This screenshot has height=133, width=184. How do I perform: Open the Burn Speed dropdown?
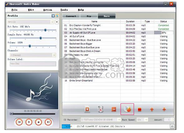click(x=146, y=120)
